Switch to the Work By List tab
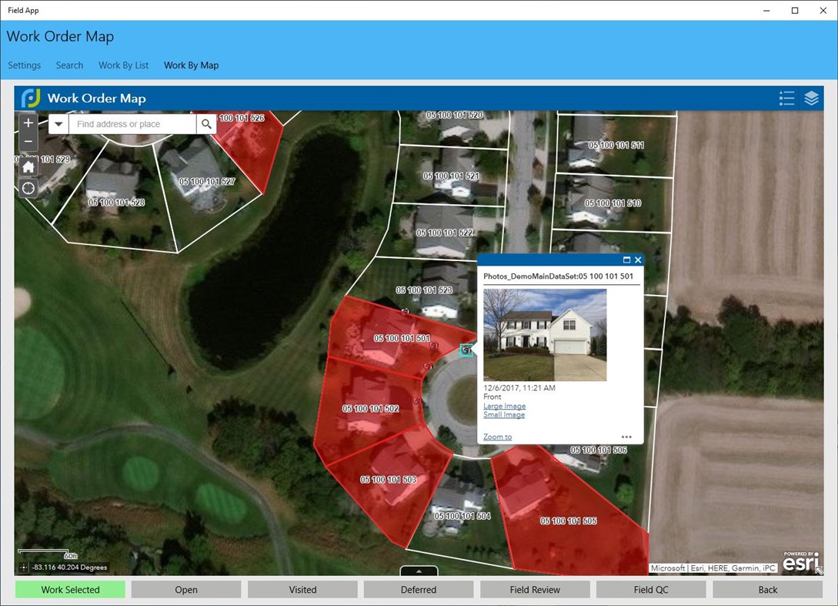This screenshot has width=838, height=606. pos(123,65)
